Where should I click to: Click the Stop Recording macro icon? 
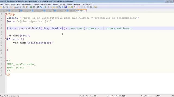(x=82, y=7)
